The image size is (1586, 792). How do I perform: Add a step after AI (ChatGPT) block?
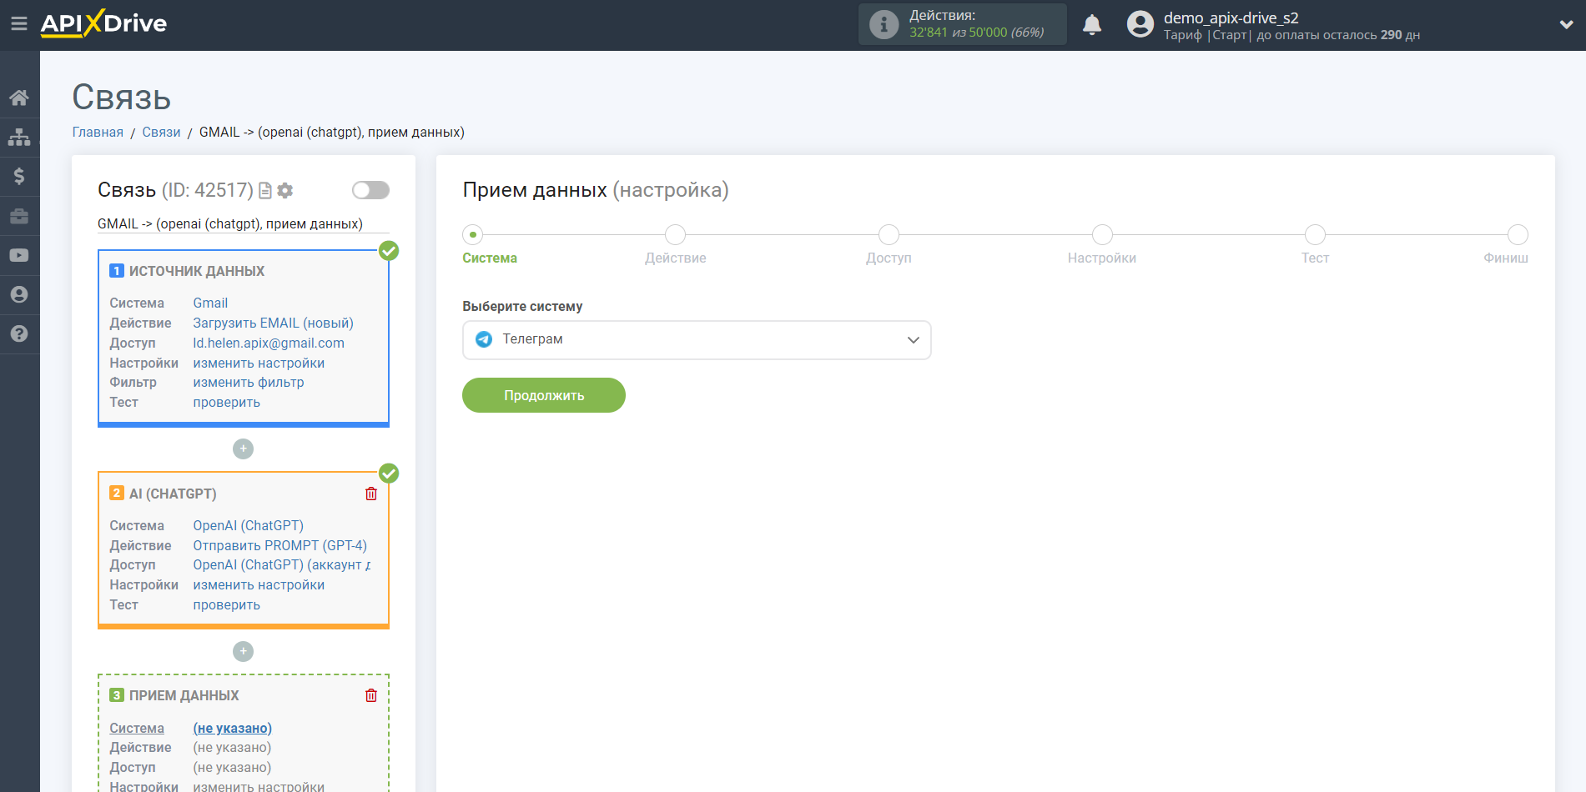pos(243,651)
